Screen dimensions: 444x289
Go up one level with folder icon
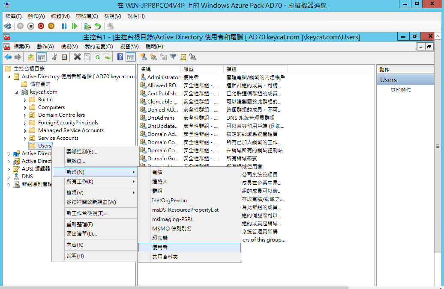pos(31,57)
